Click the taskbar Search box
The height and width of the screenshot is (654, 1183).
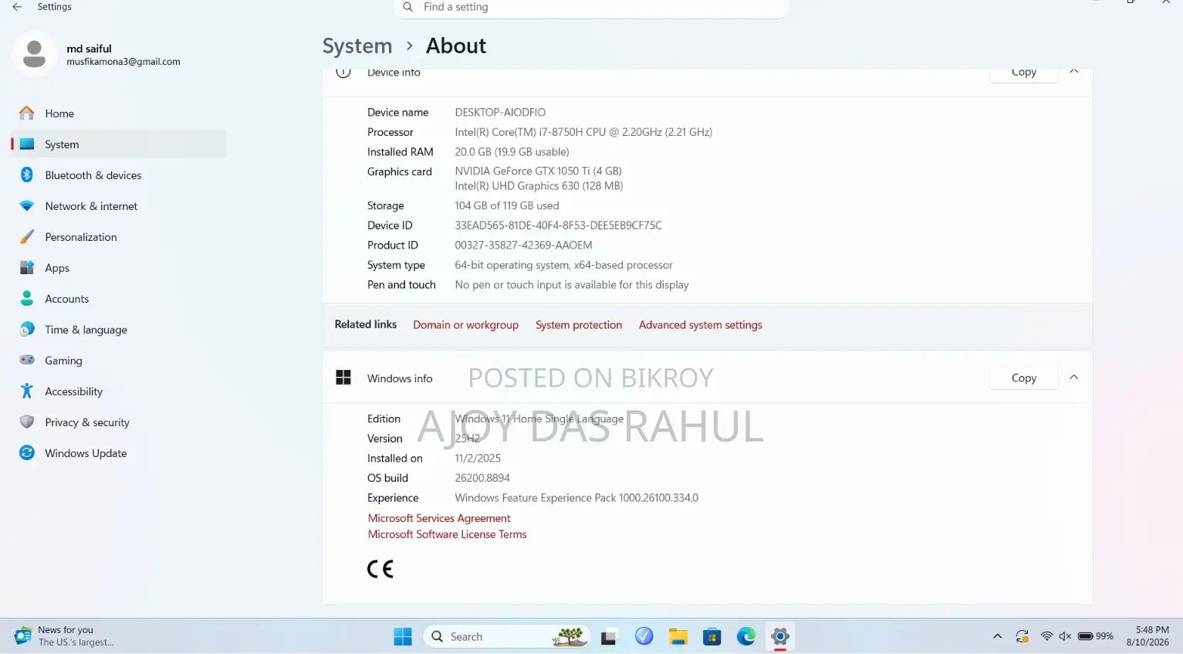point(507,636)
